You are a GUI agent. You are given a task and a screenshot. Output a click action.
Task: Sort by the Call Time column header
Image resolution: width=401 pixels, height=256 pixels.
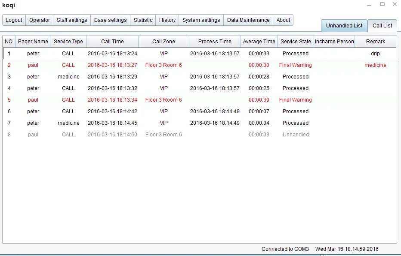pos(113,42)
